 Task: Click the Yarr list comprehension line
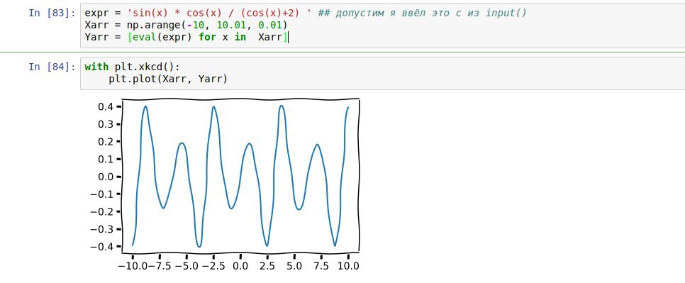coord(186,38)
